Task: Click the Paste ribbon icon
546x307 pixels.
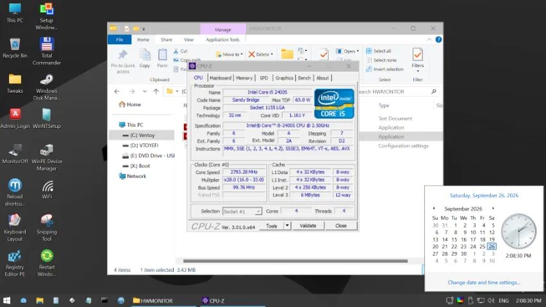Action: point(162,58)
